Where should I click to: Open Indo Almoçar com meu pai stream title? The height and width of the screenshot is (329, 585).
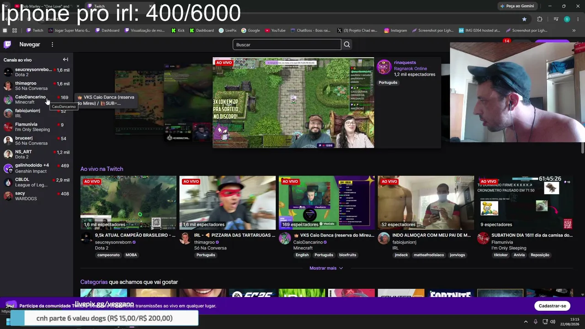[431, 235]
